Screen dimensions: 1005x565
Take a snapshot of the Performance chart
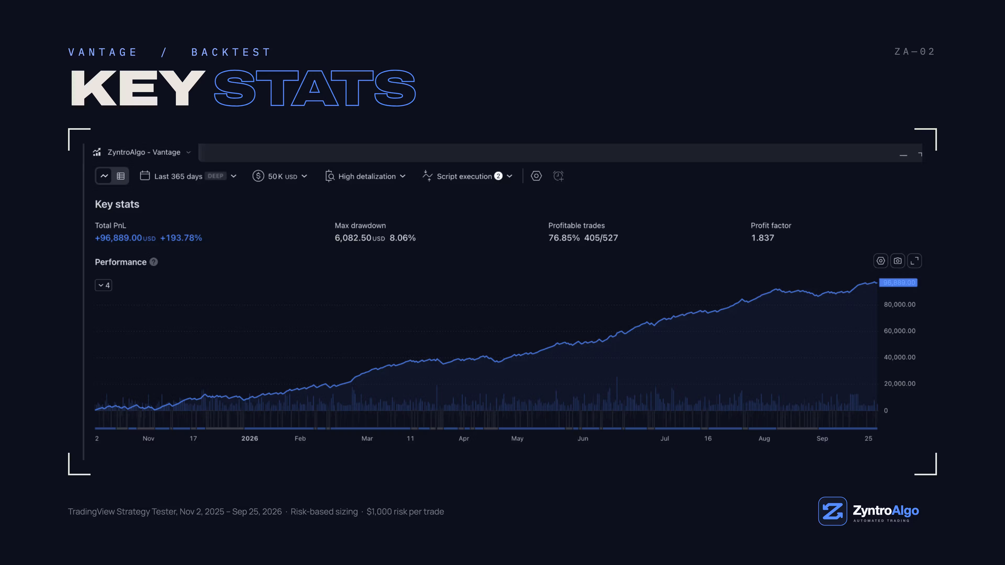(x=897, y=261)
